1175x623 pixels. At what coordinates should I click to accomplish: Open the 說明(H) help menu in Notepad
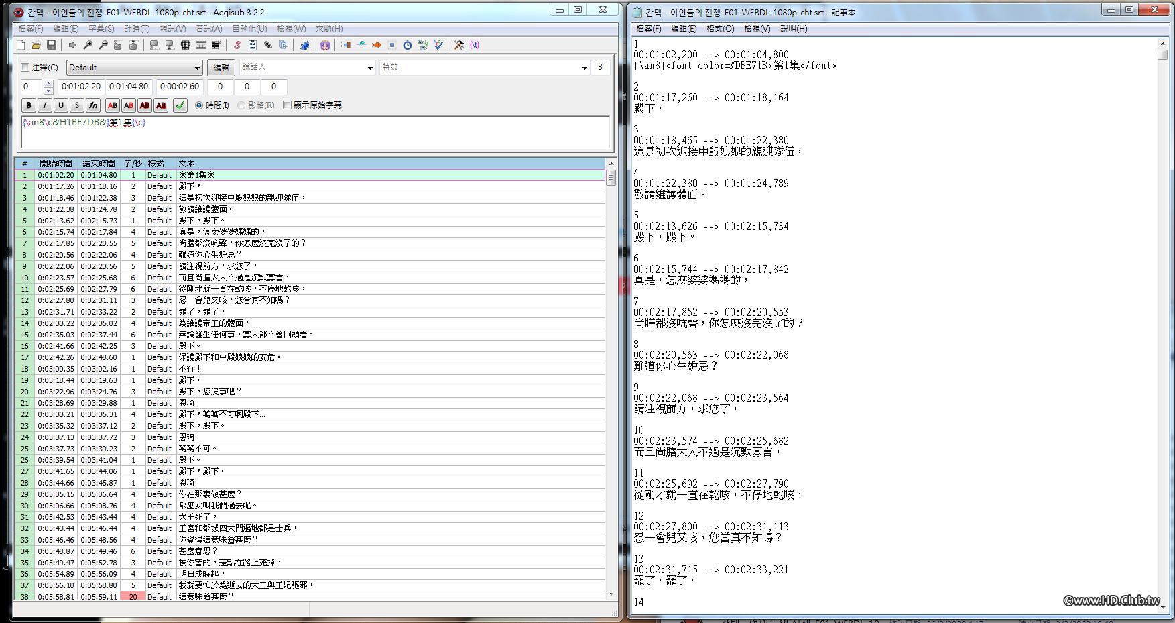(794, 29)
